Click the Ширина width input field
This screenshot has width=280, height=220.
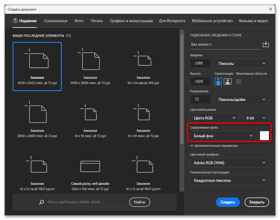click(201, 63)
